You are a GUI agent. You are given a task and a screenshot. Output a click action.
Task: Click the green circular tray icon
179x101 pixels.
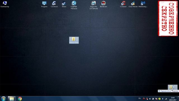click(x=159, y=99)
